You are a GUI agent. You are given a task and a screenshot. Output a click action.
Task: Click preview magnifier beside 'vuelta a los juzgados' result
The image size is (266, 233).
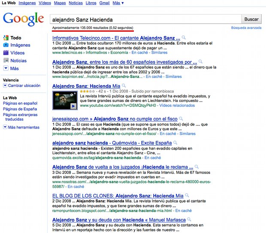coord(196,167)
